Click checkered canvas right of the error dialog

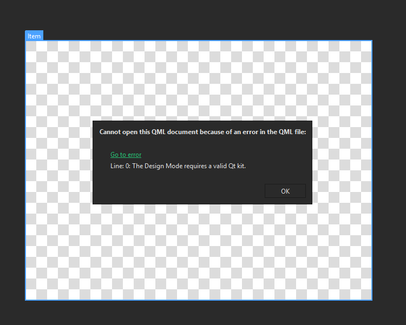click(x=342, y=162)
